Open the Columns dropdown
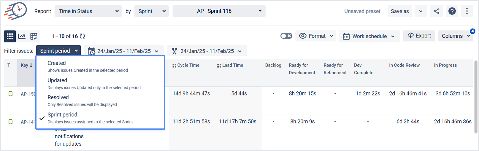The width and height of the screenshot is (479, 151). point(455,36)
